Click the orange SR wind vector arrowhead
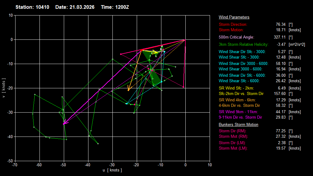 [129, 90]
